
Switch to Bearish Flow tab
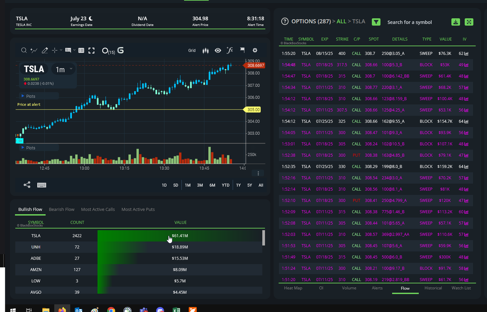coord(62,209)
